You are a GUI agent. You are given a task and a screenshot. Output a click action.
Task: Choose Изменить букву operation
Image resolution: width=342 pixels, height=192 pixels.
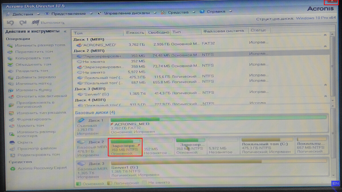30,90
